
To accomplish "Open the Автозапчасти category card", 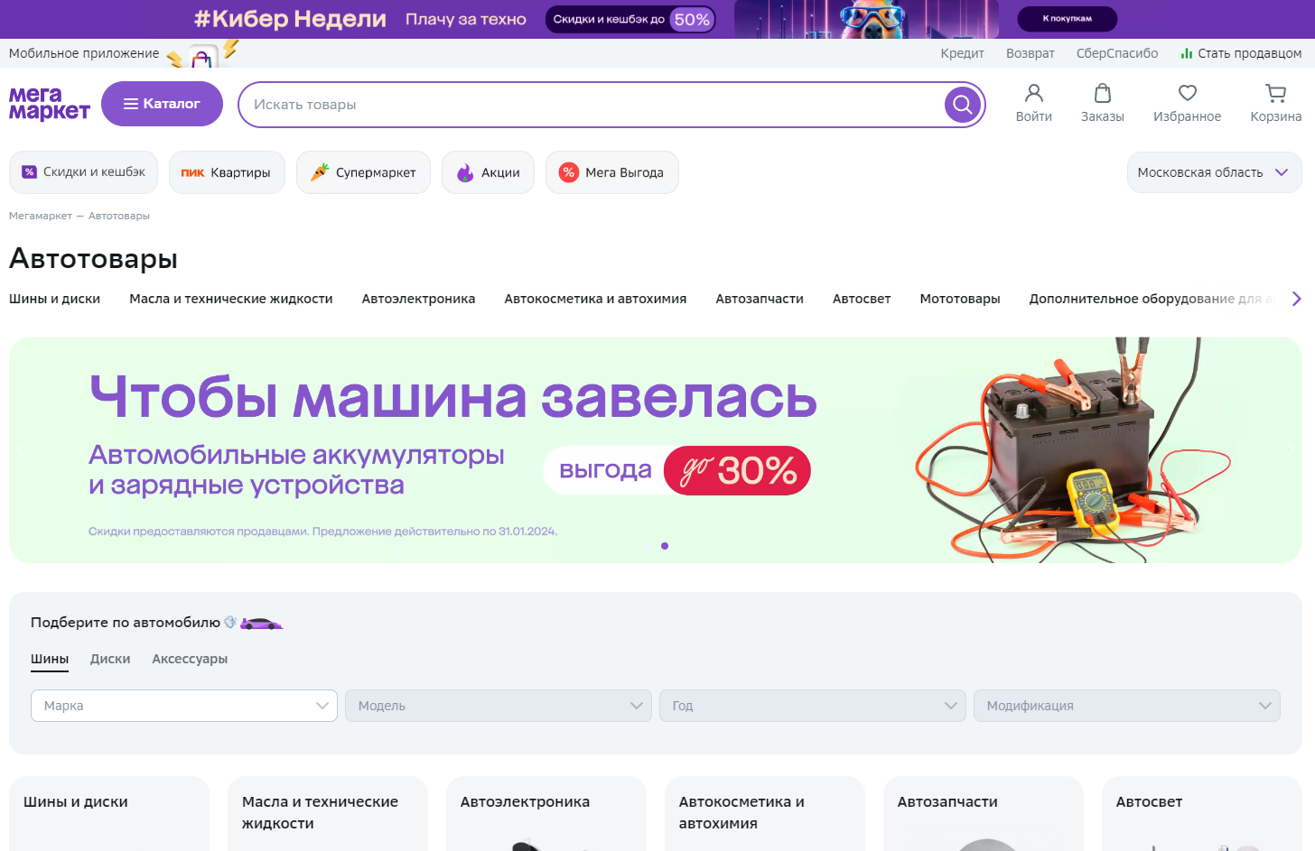I will [984, 814].
